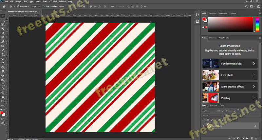The height and width of the screenshot is (140, 262).
Task: Switch to the Adjustments tab
Action: tap(224, 38)
